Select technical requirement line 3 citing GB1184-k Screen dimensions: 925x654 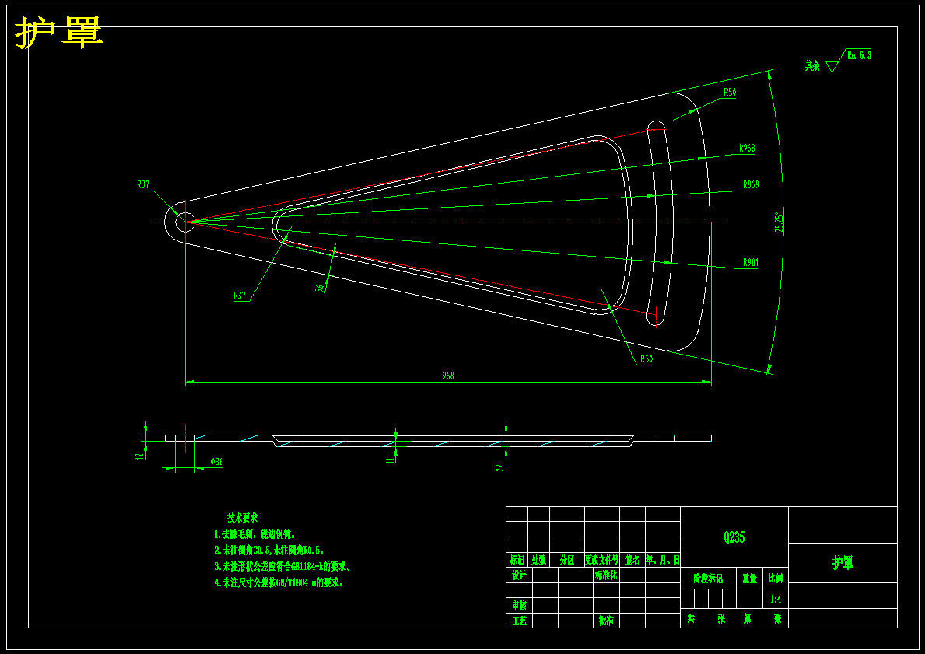pos(283,567)
